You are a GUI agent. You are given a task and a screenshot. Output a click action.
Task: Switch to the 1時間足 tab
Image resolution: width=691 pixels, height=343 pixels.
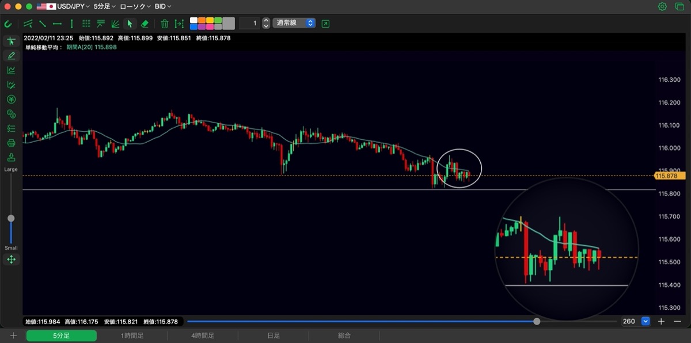(132, 336)
